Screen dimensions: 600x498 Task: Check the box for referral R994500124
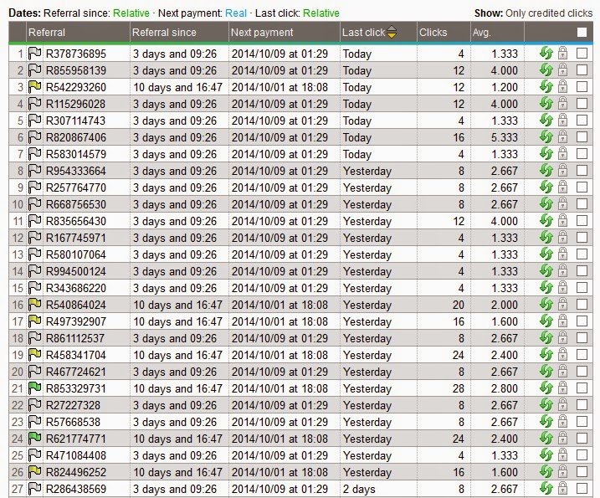pos(582,270)
